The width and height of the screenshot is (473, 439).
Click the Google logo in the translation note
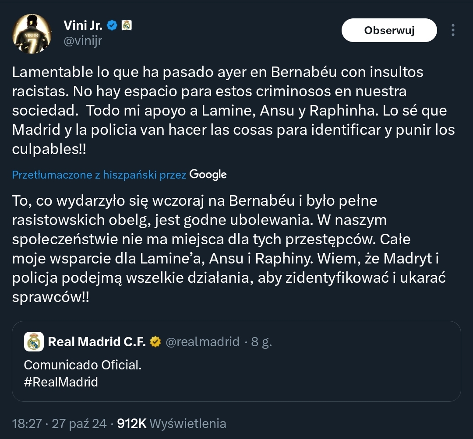(x=208, y=175)
